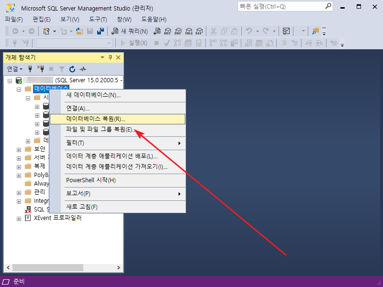
Task: Click the Open File folder icon
Action: [79, 31]
